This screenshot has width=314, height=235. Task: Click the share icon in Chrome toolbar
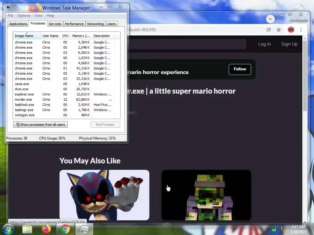pyautogui.click(x=269, y=30)
